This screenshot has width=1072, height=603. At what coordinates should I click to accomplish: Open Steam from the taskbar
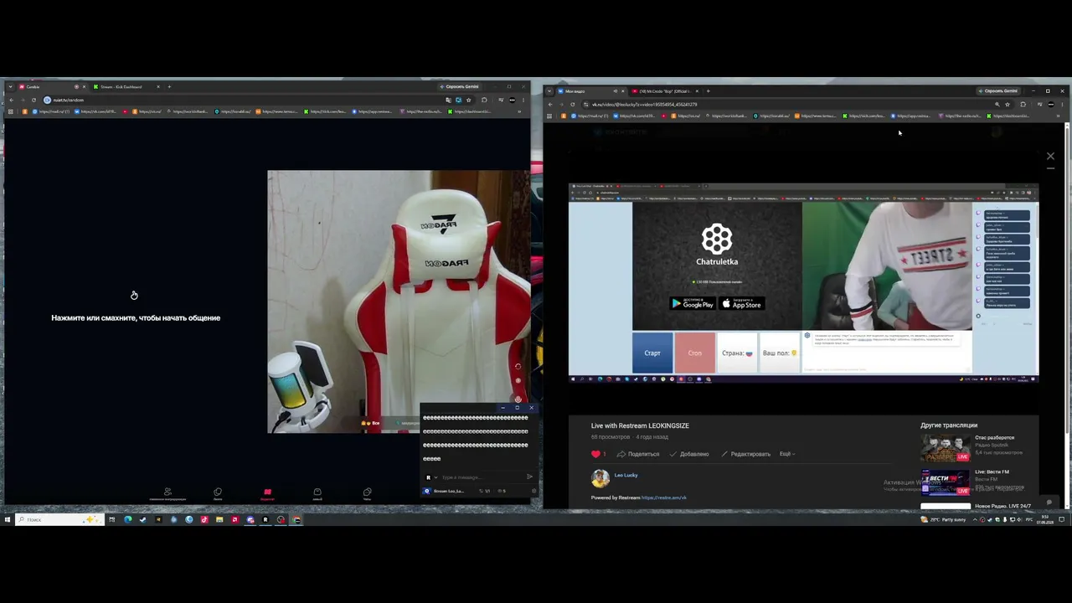pos(142,520)
